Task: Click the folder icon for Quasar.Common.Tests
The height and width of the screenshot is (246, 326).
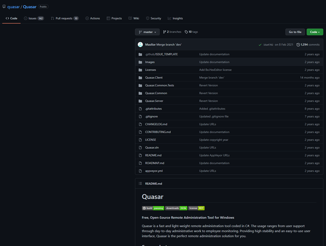Action: point(140,86)
